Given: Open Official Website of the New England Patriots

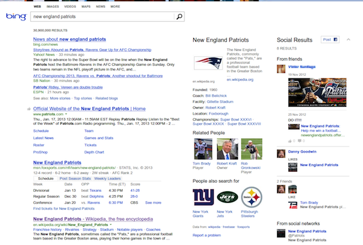Looking at the screenshot, I should pos(90,109).
